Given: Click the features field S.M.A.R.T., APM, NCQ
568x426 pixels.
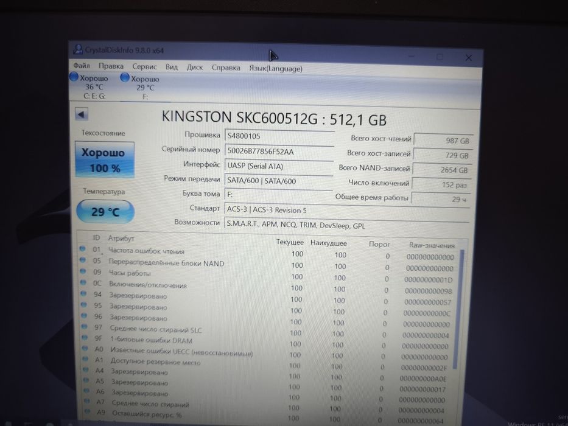Looking at the screenshot, I should [346, 225].
